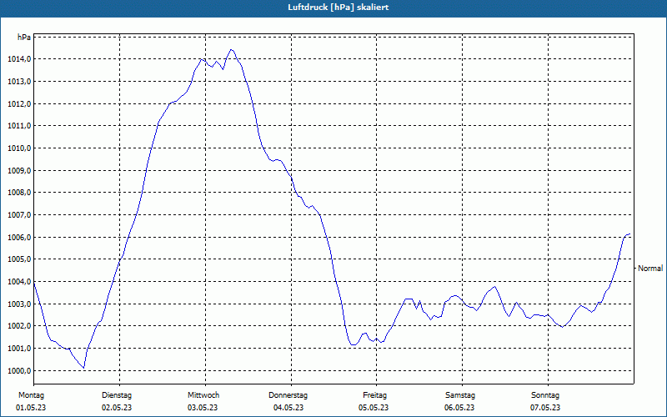Screen dimensions: 667x417
Task: Select the 1007,0 axis value
Action: [19, 215]
